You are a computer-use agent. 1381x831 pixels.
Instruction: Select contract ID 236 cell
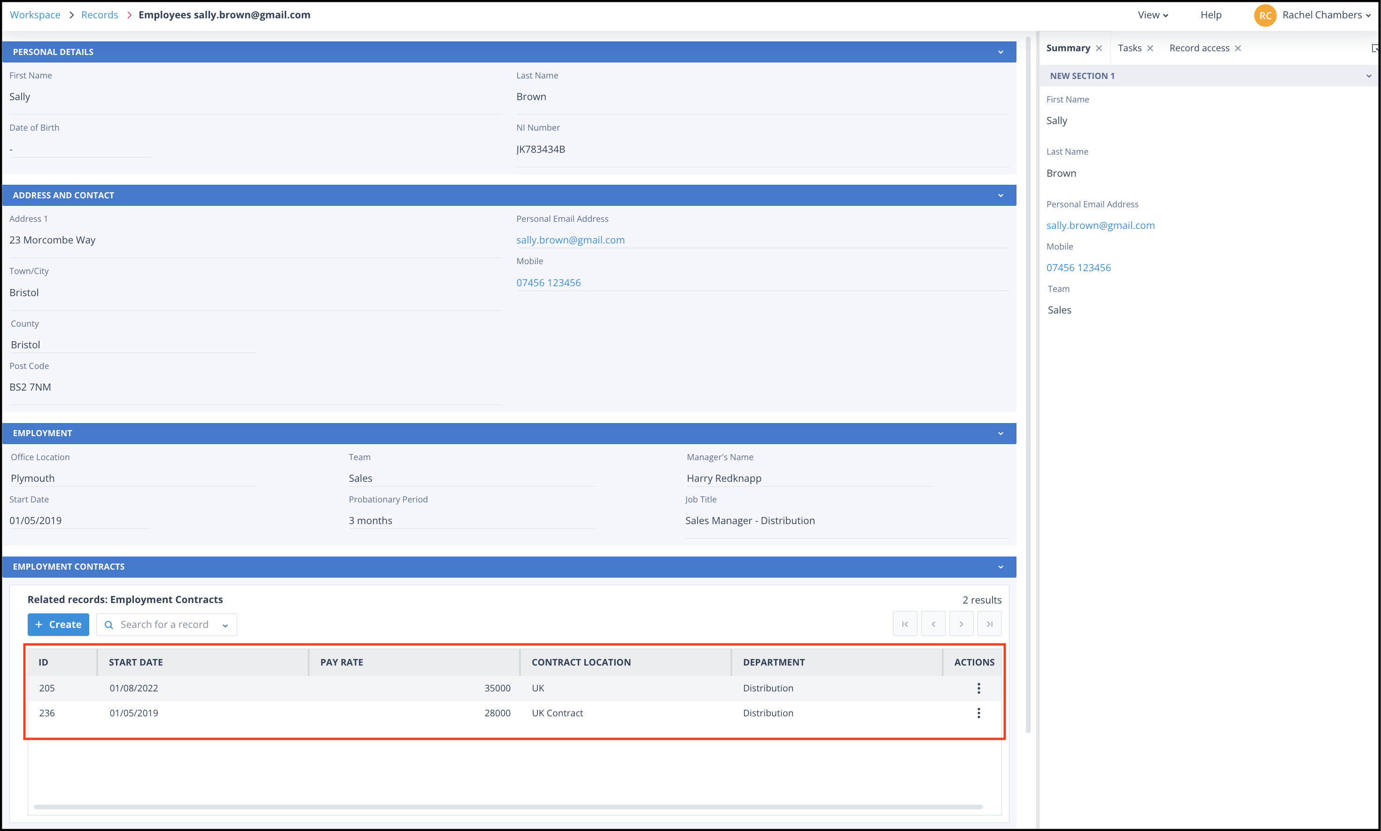coord(47,713)
